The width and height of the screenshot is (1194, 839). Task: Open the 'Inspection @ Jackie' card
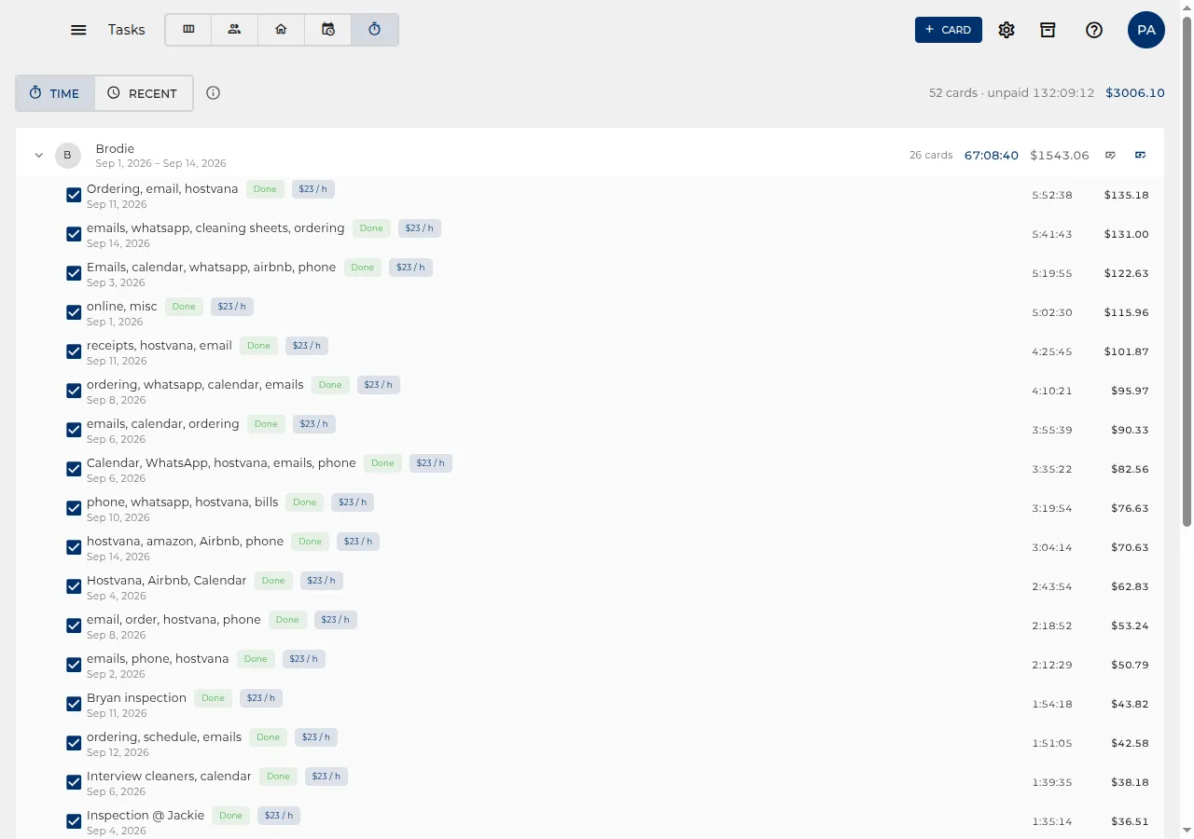click(146, 816)
